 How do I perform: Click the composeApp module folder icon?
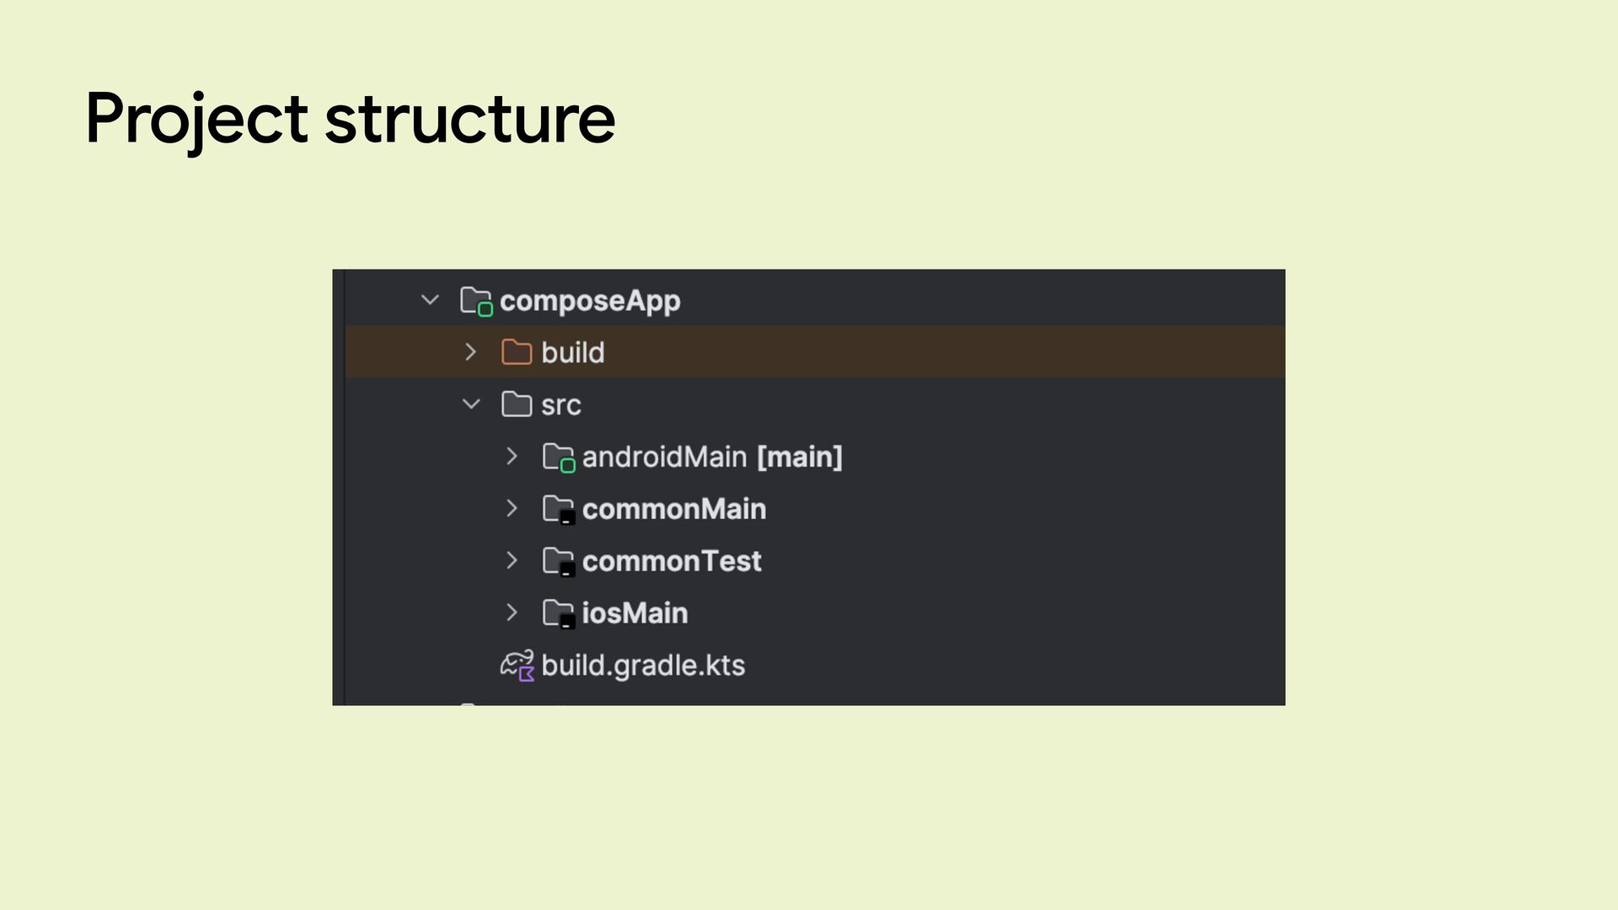click(476, 301)
